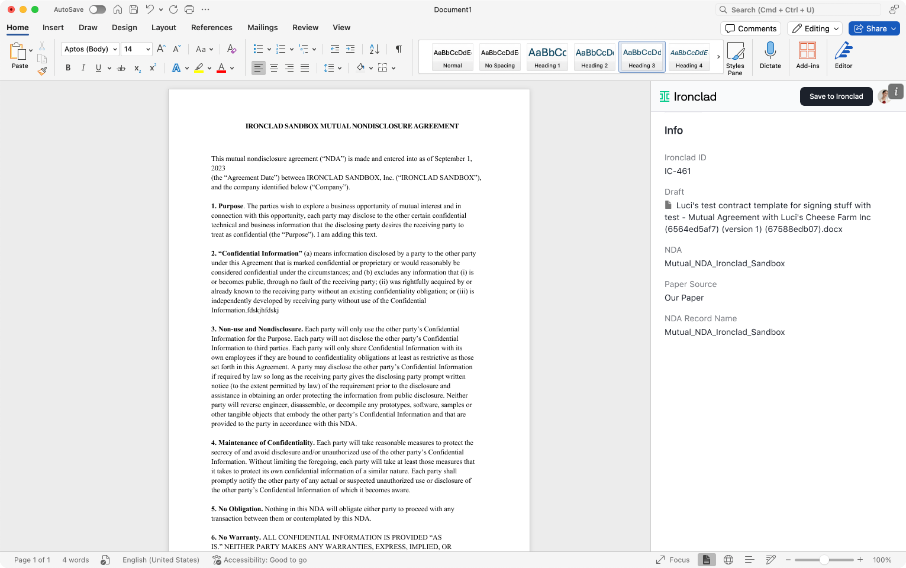Click the Home icon in title bar

118,9
